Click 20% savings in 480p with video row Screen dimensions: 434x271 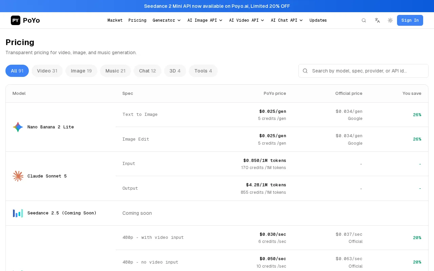[417, 238]
